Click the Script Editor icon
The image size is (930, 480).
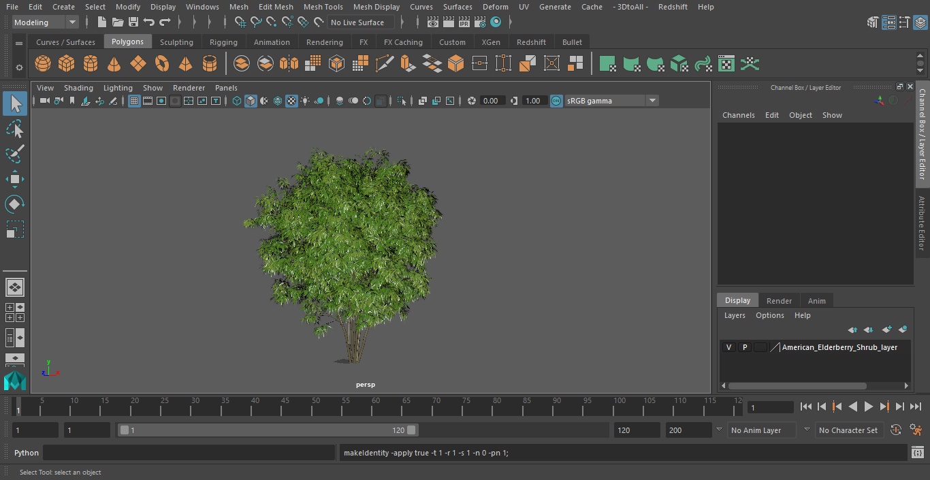917,453
